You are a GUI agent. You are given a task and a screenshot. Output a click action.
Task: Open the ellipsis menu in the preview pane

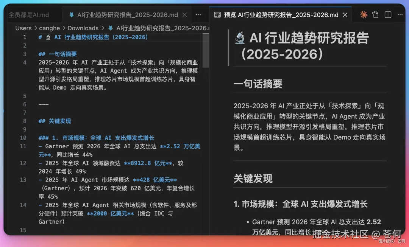coord(400,14)
